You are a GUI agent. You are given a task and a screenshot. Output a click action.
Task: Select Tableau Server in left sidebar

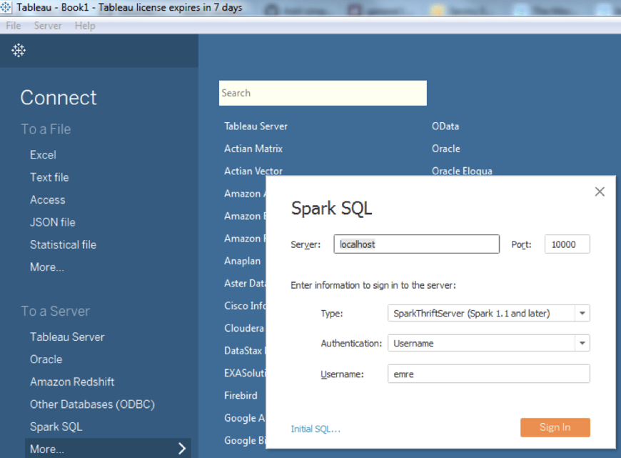[x=67, y=337]
